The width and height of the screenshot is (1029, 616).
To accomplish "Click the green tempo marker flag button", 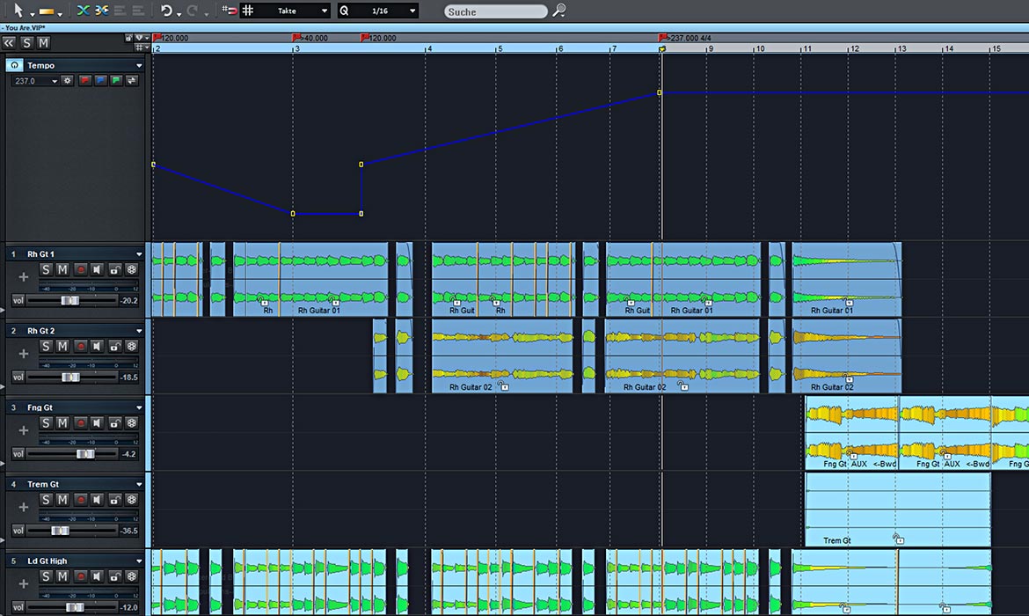I will [x=116, y=81].
